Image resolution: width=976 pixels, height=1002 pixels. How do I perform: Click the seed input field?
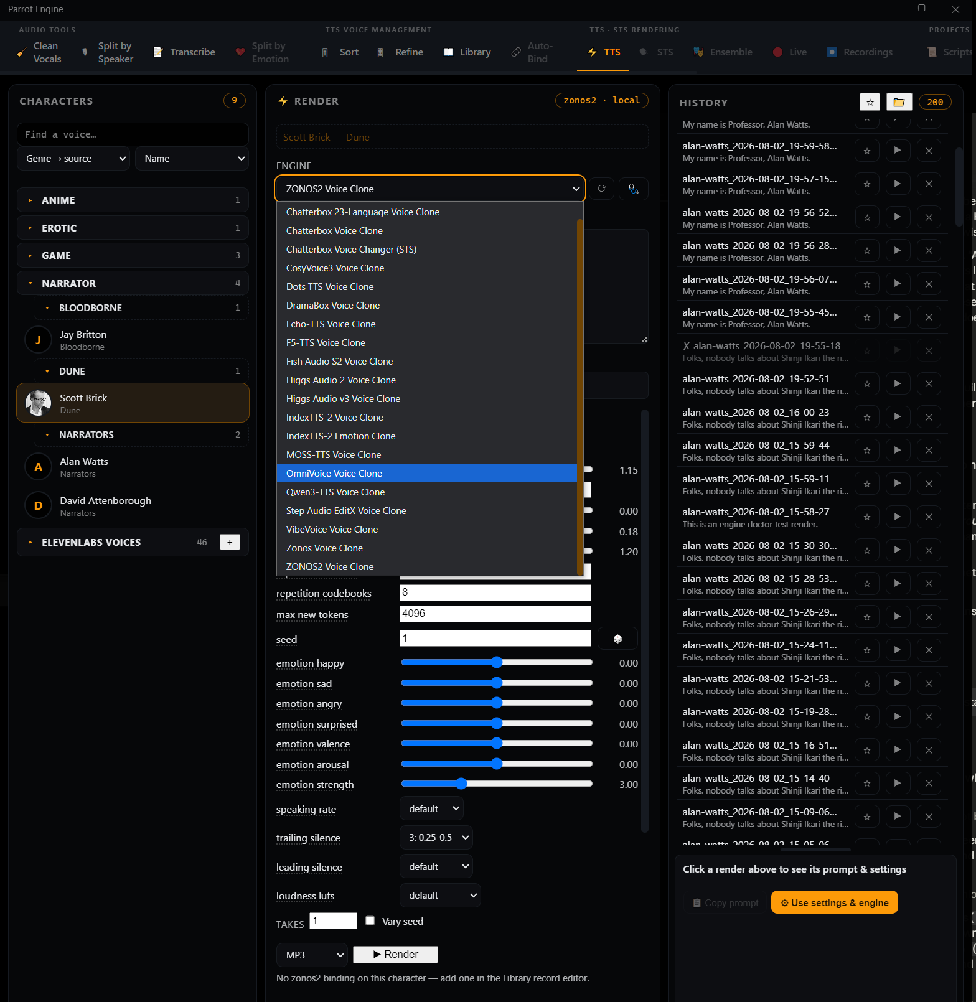pos(495,638)
